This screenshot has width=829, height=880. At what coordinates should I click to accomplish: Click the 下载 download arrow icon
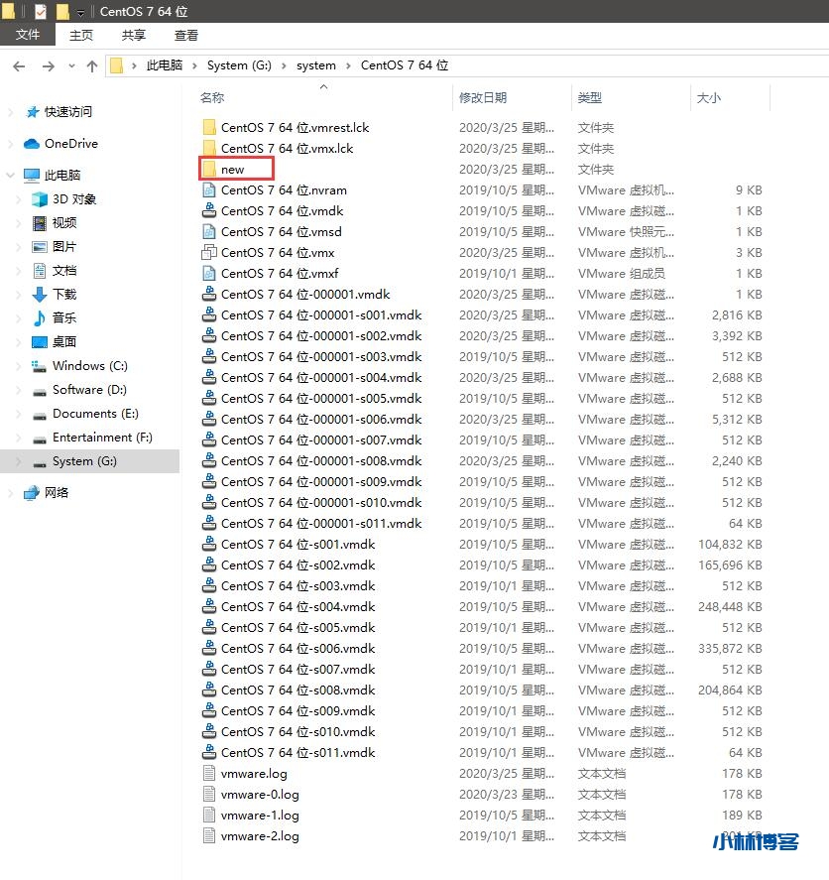tap(40, 295)
